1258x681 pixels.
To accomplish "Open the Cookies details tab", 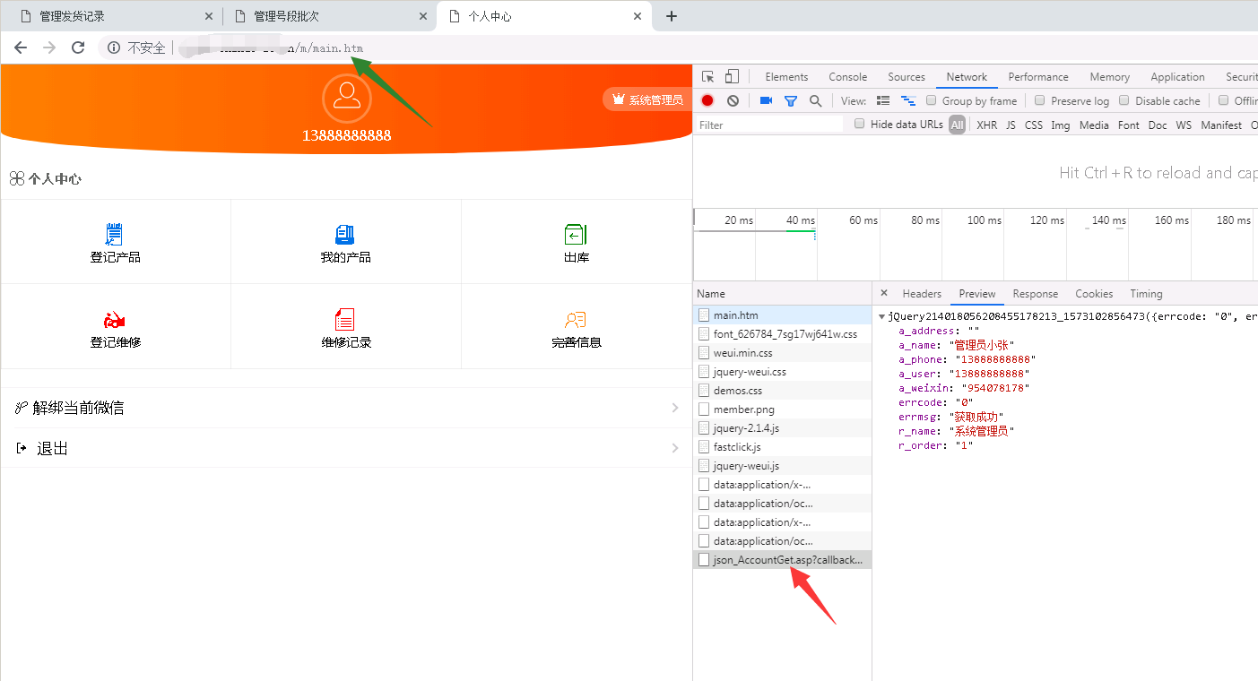I will click(1094, 294).
